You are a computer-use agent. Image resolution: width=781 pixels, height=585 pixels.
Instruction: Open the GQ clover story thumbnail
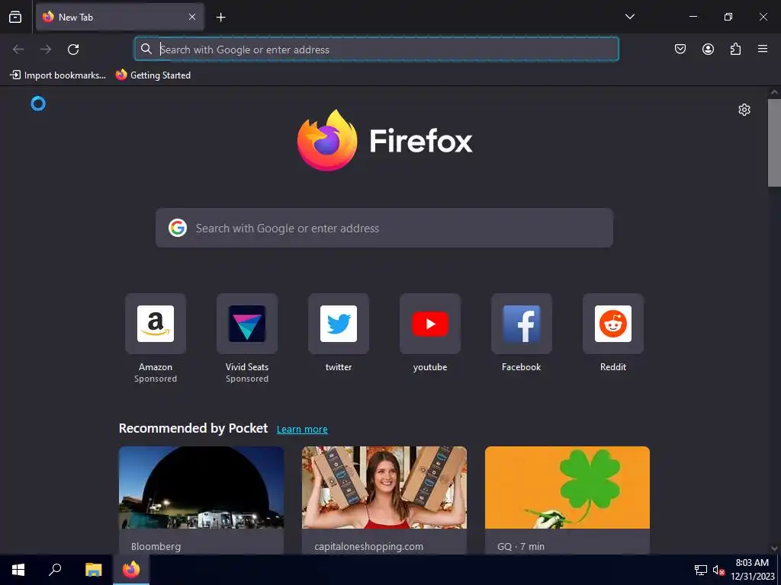[567, 487]
